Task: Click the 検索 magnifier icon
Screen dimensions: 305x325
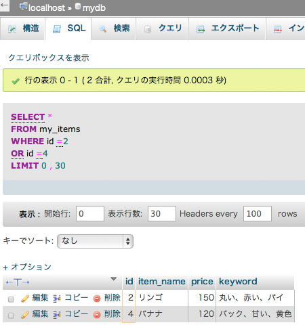Action: pos(102,29)
